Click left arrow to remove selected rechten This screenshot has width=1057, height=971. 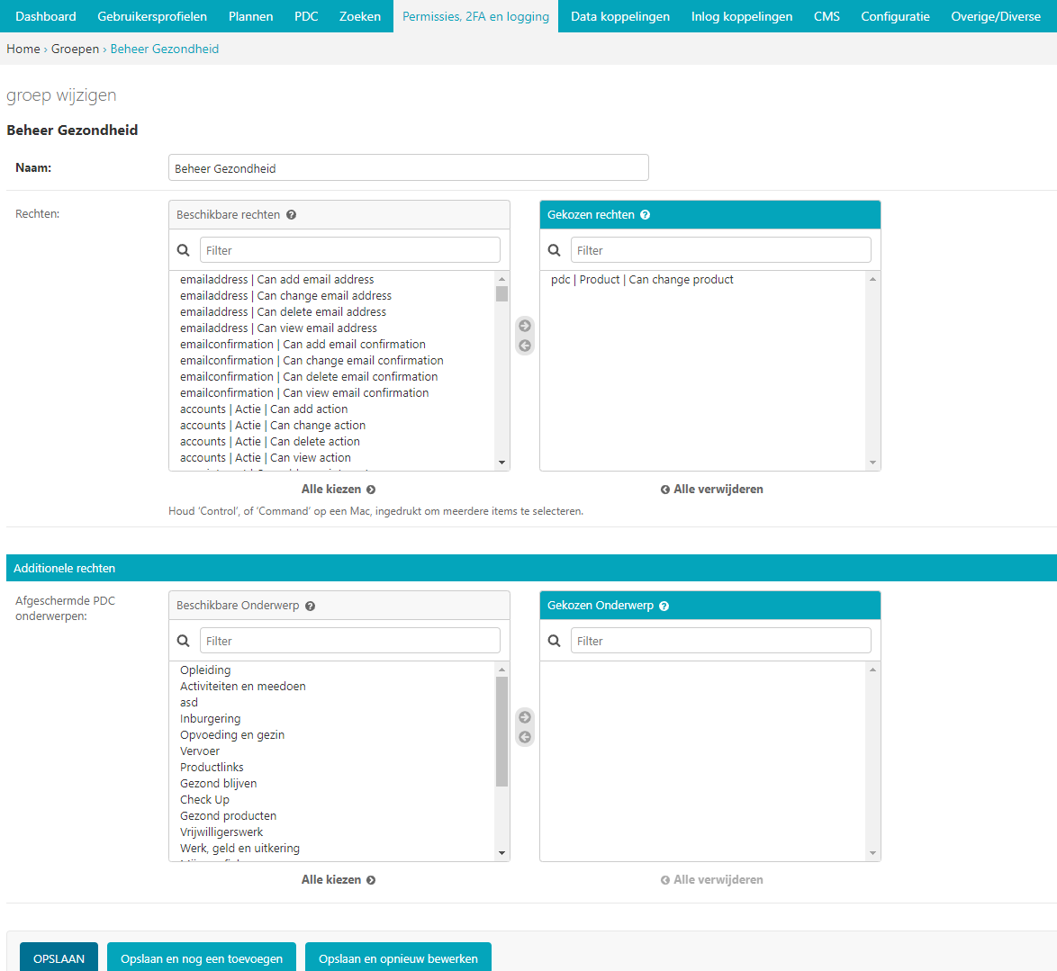525,346
